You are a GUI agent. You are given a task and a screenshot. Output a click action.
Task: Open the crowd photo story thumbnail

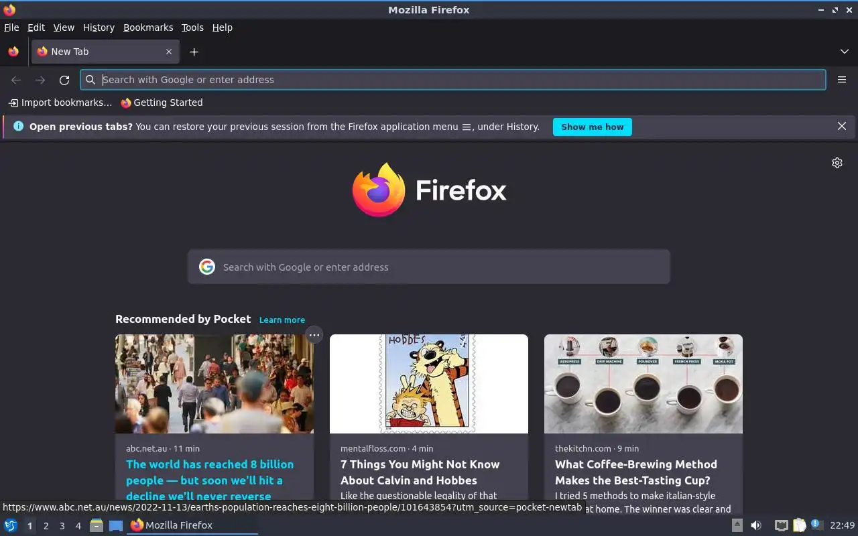pyautogui.click(x=214, y=384)
